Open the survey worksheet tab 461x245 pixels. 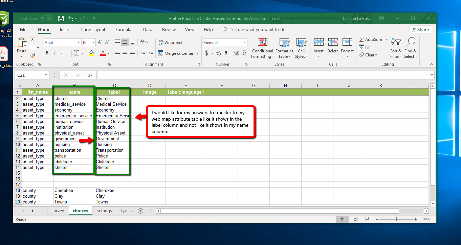click(58, 211)
